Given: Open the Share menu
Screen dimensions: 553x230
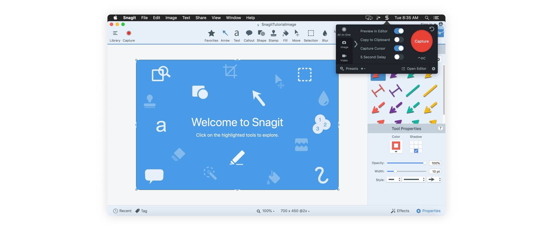Looking at the screenshot, I should [x=201, y=18].
